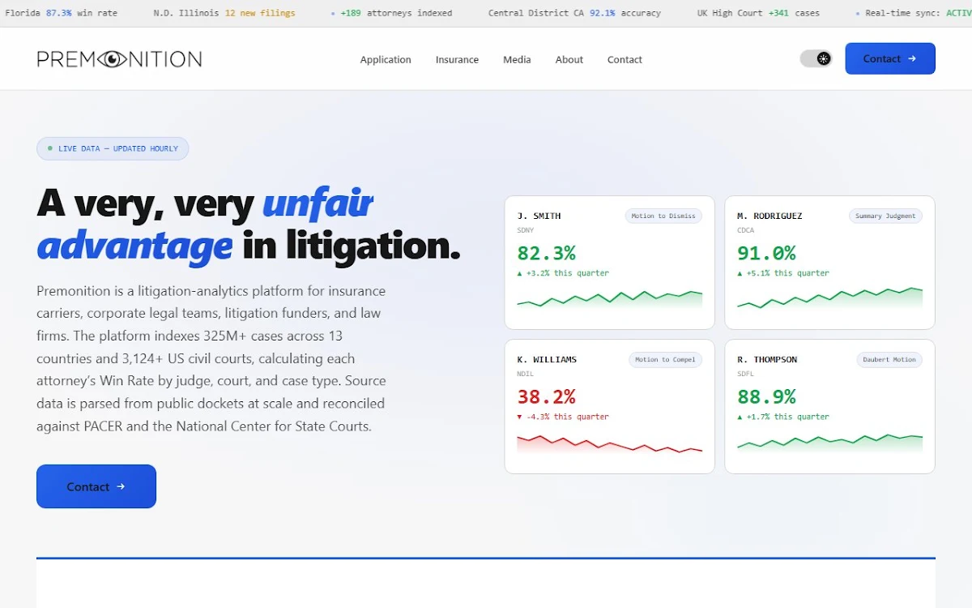972x608 pixels.
Task: Click the Contact button below hero text
Action: (96, 486)
